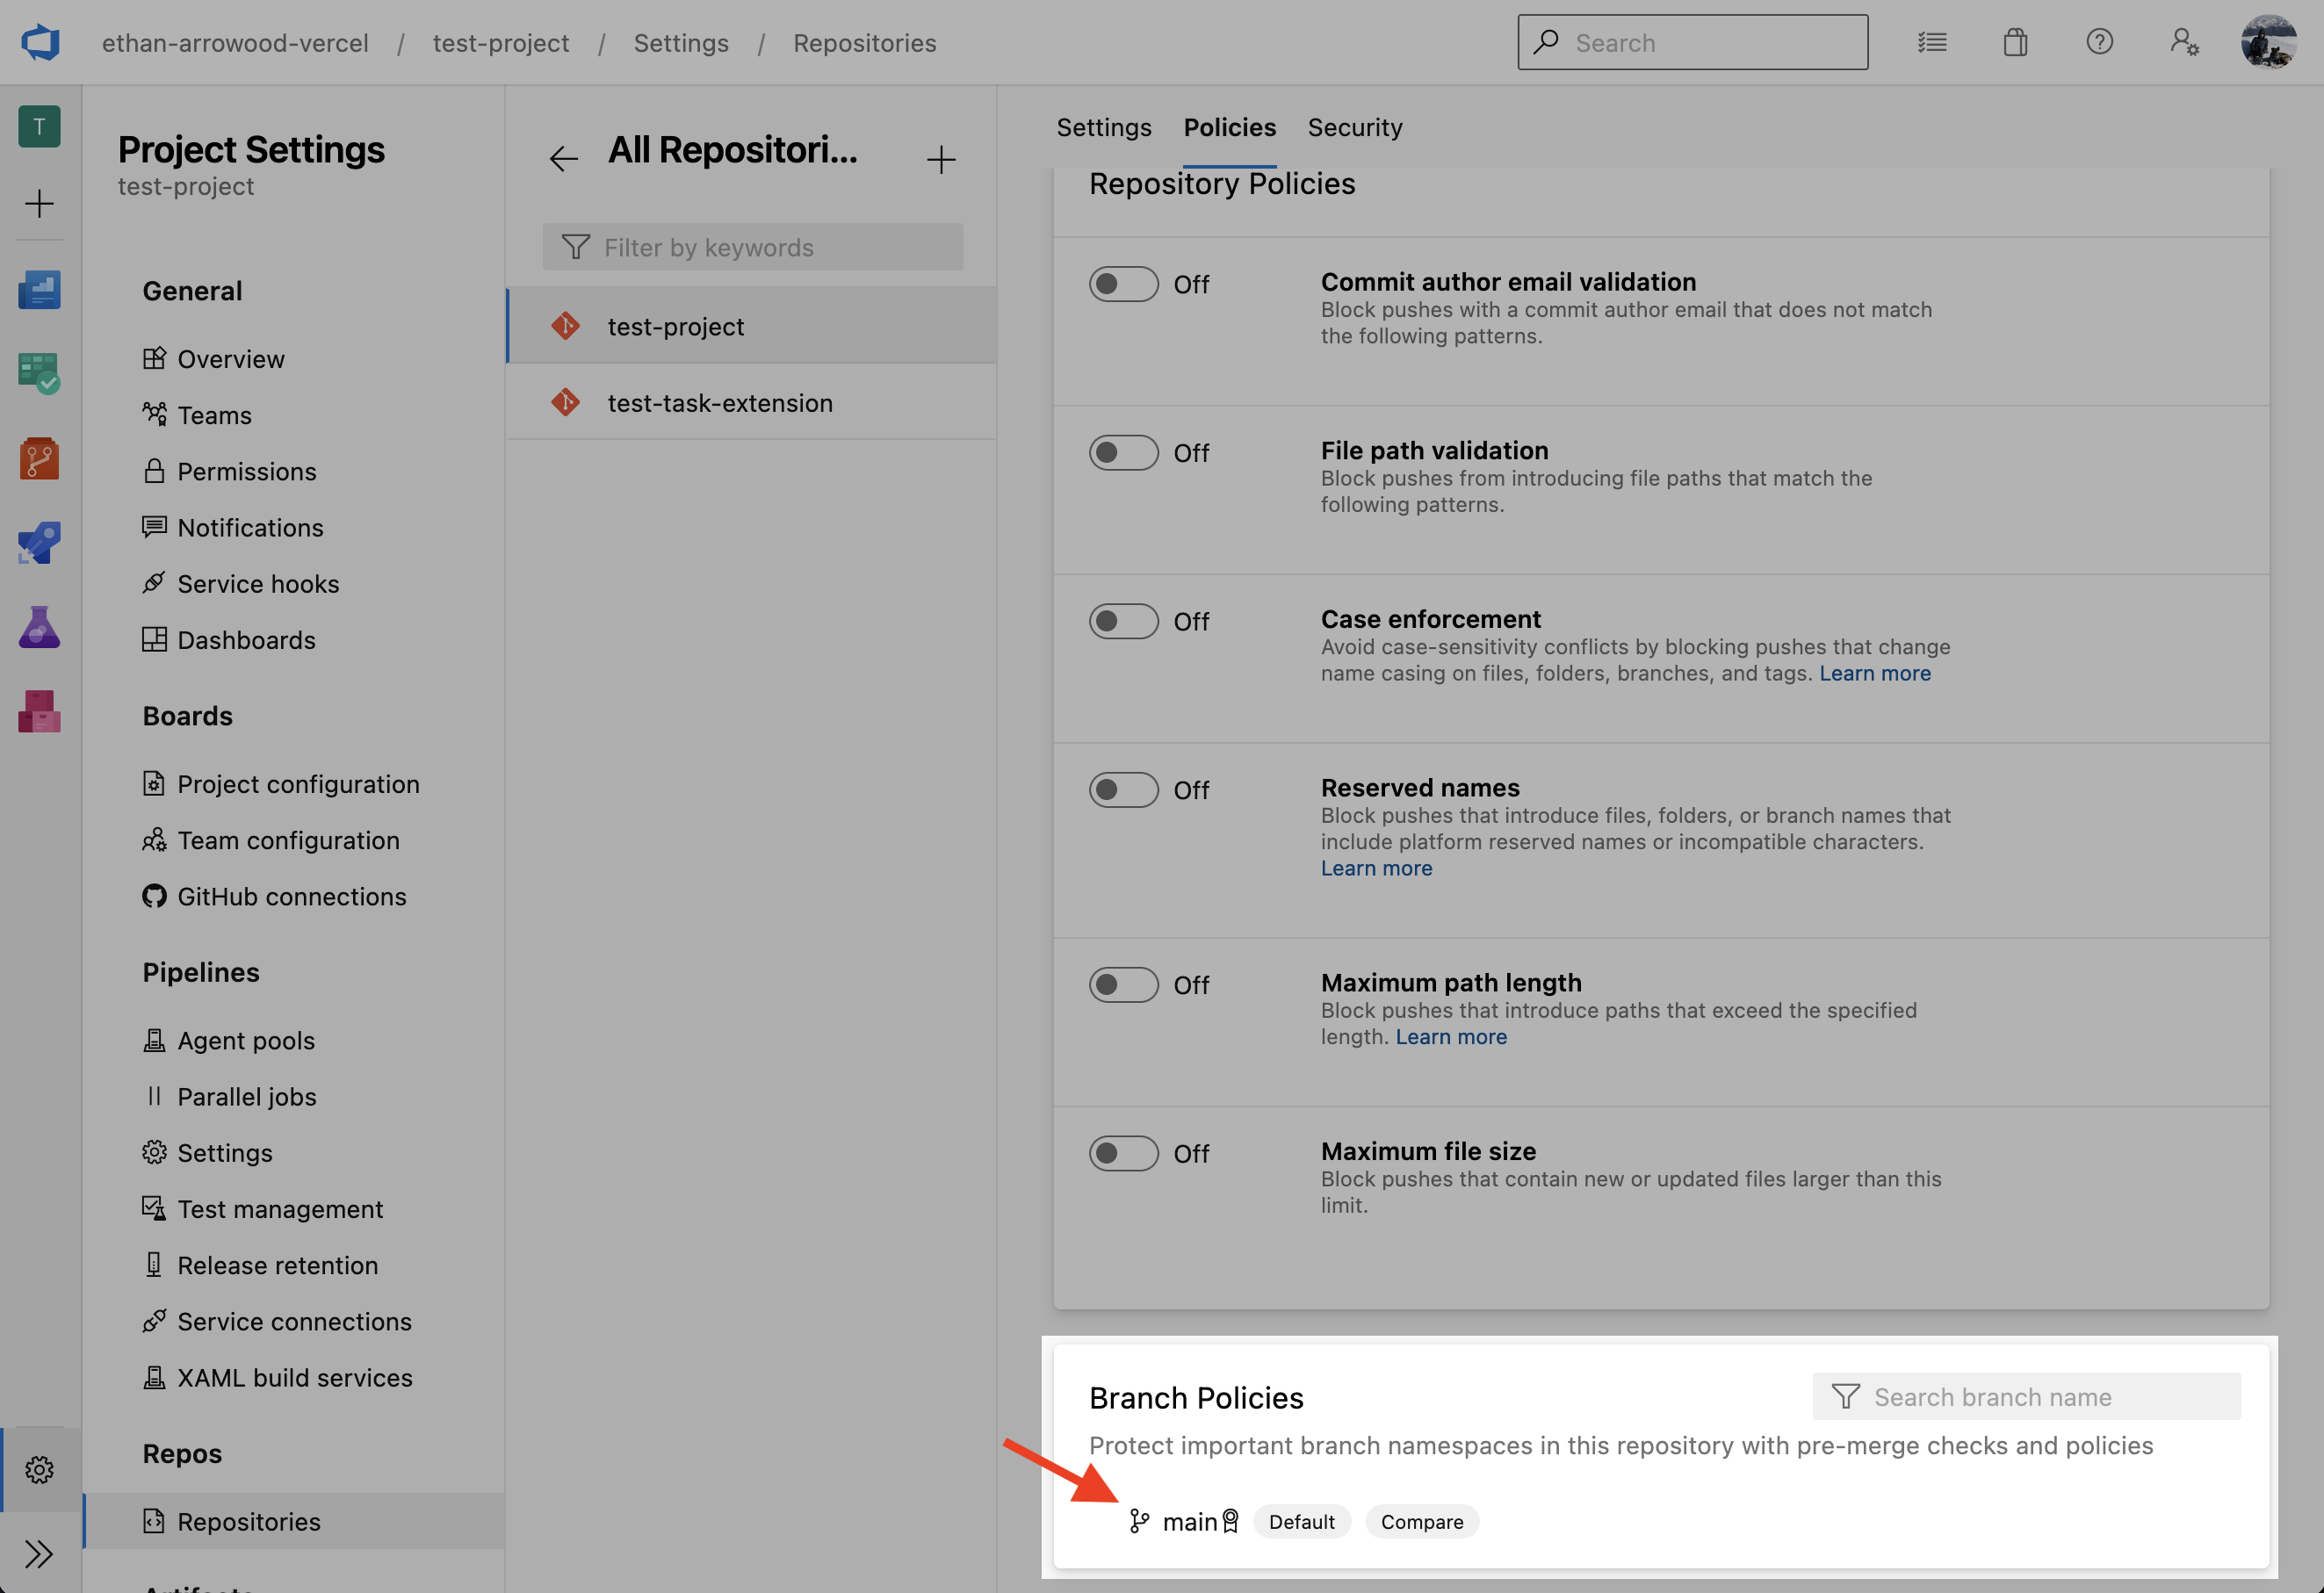Open the Test Plans flask icon
This screenshot has width=2324, height=1593.
point(39,628)
